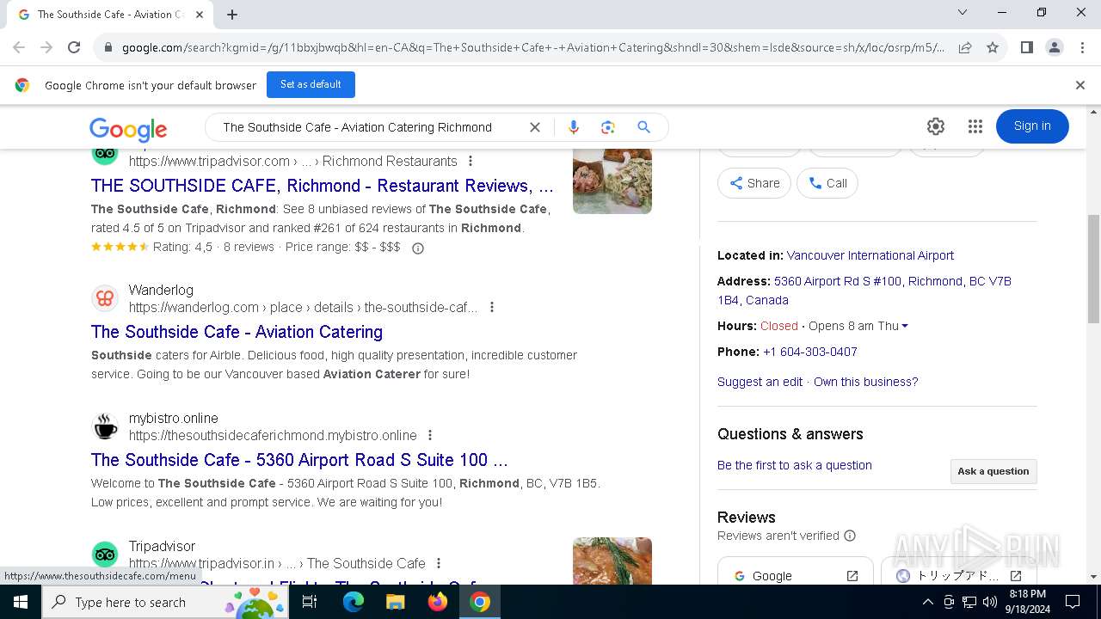Image resolution: width=1101 pixels, height=619 pixels.
Task: Focus the Google search input field
Action: 370,127
